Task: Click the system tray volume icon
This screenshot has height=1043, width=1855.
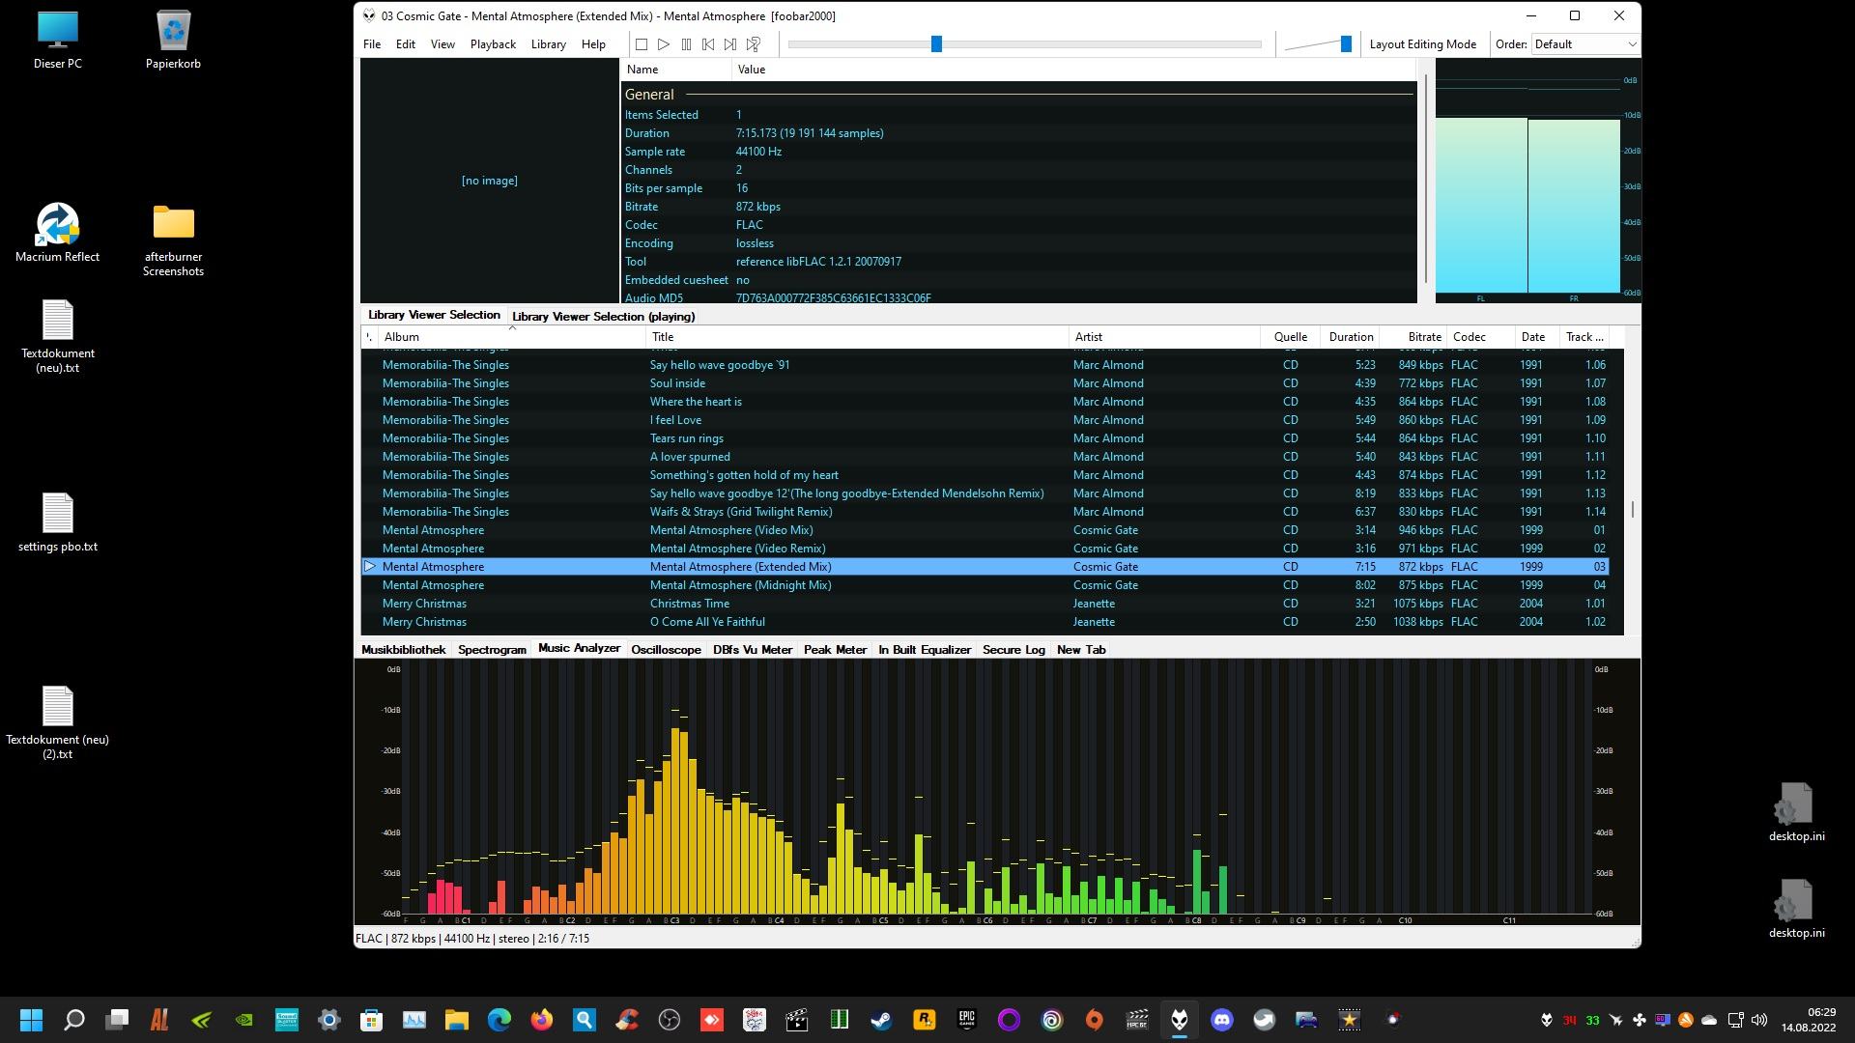Action: point(1758,1020)
